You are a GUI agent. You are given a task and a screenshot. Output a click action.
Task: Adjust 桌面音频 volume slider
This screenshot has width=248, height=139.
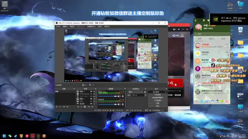click(107, 104)
